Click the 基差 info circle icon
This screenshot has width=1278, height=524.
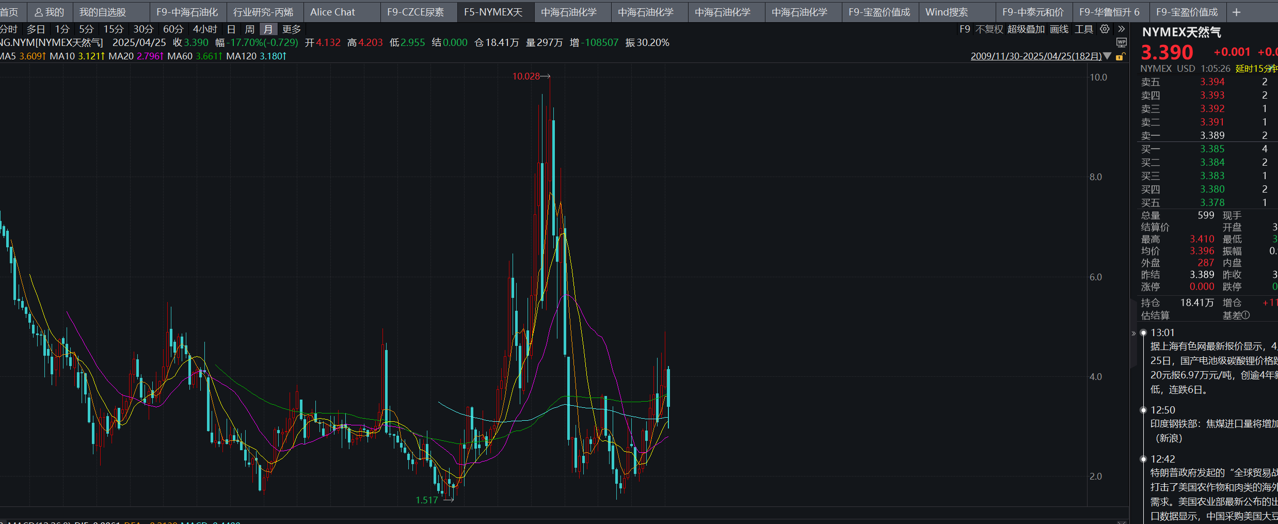pyautogui.click(x=1245, y=315)
